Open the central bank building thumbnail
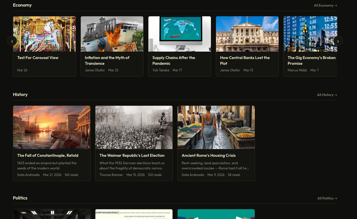The height and width of the screenshot is (219, 357). 247,34
